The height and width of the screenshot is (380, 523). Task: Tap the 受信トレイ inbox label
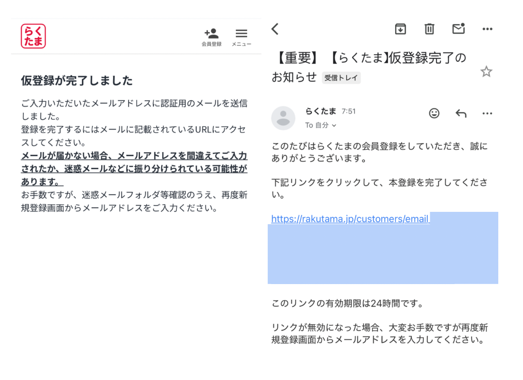tap(341, 78)
